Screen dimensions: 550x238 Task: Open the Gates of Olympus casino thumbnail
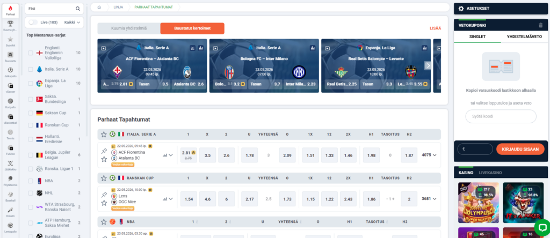pyautogui.click(x=479, y=203)
